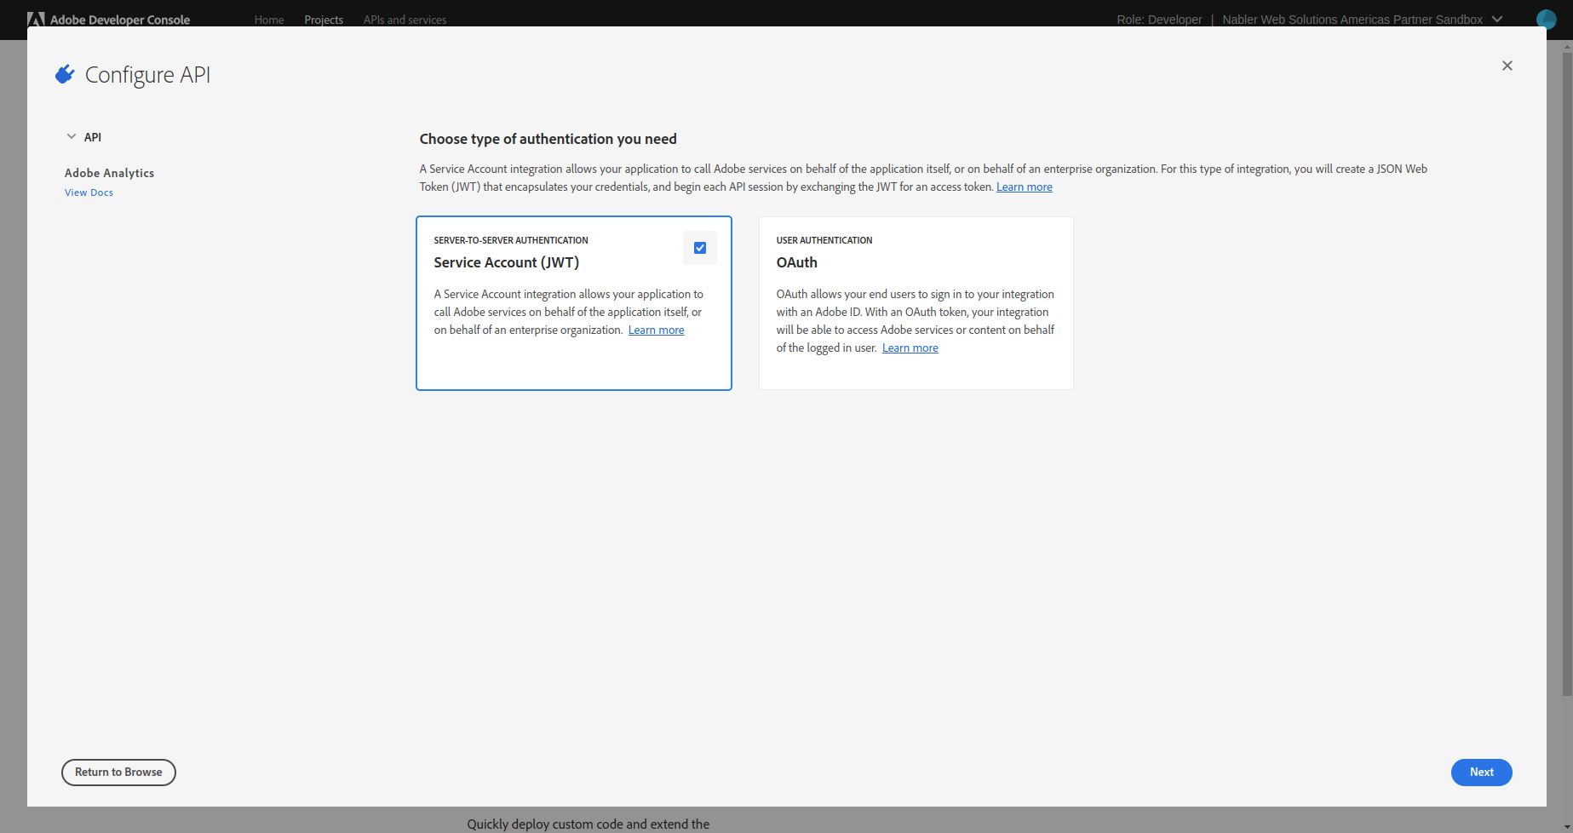Click Learn more in the JWT intro paragraph
Viewport: 1573px width, 833px height.
(x=1024, y=186)
